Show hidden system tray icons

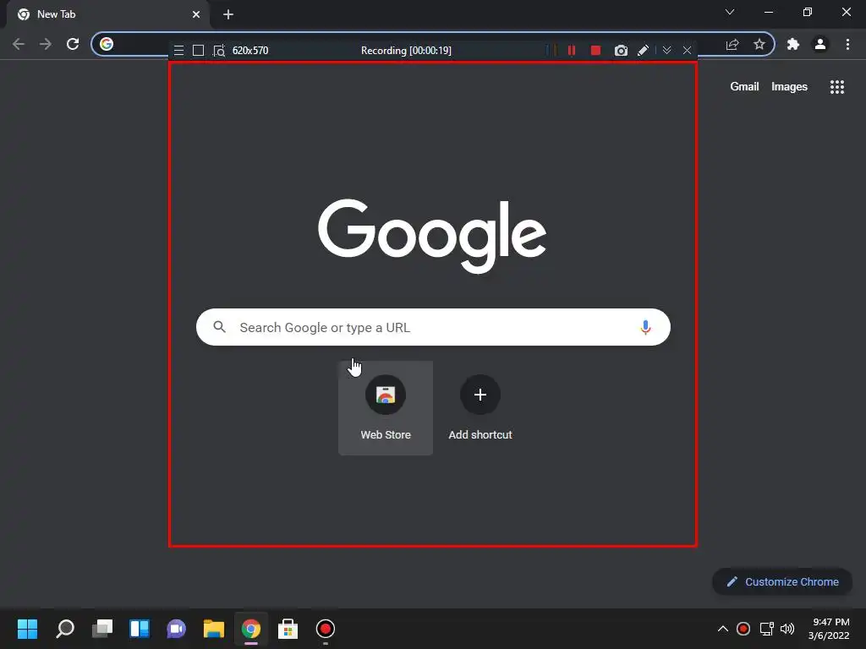[x=722, y=629]
